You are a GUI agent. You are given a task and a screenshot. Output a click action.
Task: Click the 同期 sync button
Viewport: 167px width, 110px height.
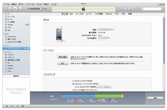[x=155, y=98]
